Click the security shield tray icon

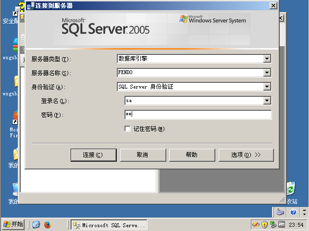(264, 224)
